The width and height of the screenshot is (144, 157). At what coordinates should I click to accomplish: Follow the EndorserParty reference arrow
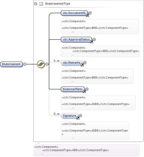84,92
